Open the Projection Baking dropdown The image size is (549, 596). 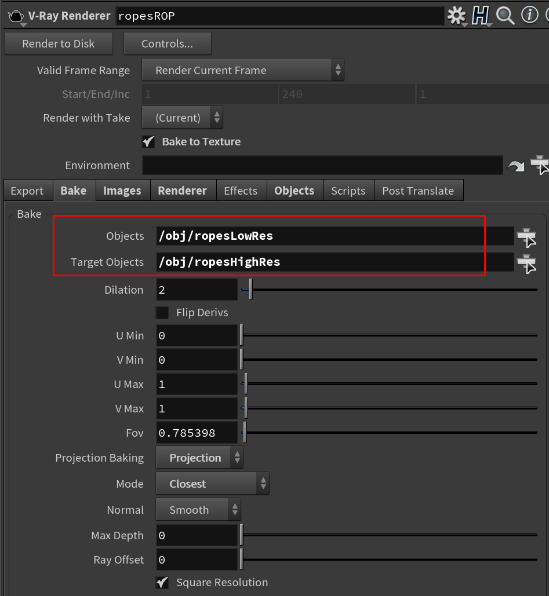pyautogui.click(x=199, y=457)
